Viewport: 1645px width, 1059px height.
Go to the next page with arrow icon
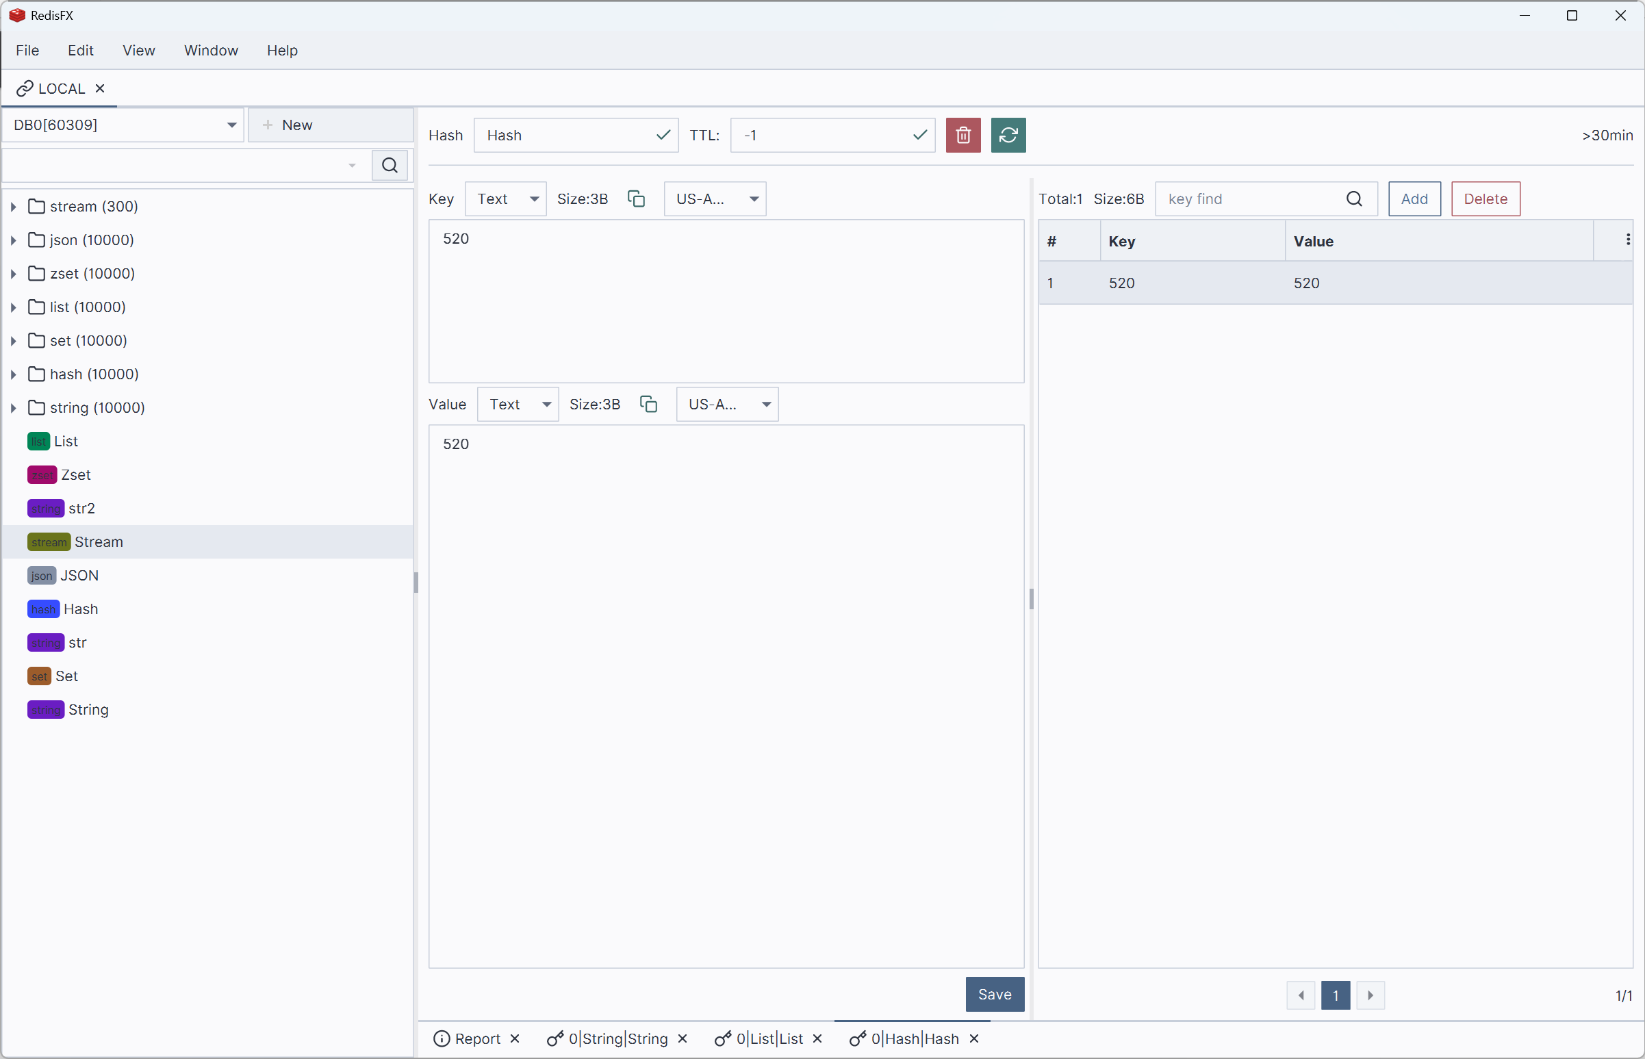[x=1370, y=995]
